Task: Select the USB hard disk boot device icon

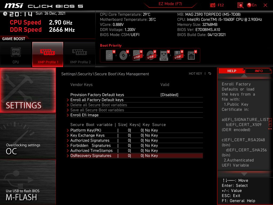Action: click(x=137, y=55)
